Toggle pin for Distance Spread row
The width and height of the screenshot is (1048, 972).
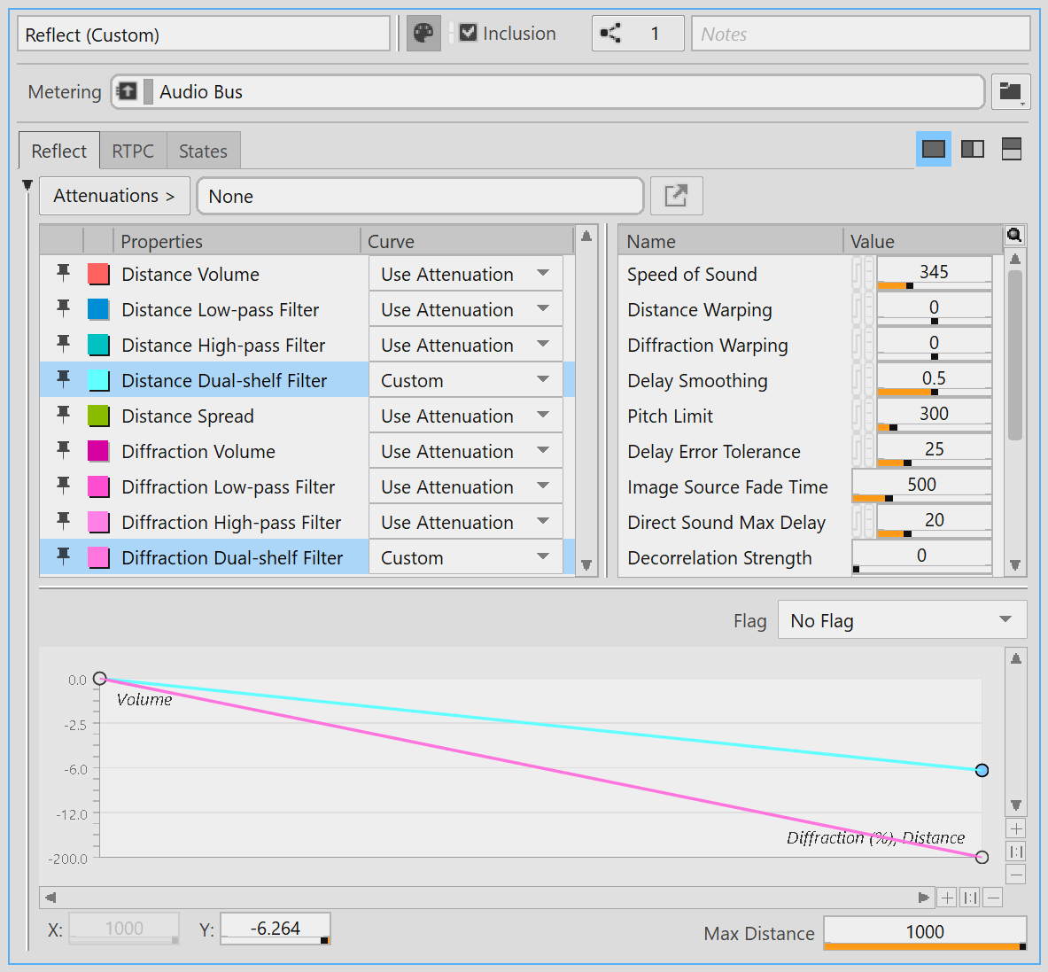click(63, 415)
